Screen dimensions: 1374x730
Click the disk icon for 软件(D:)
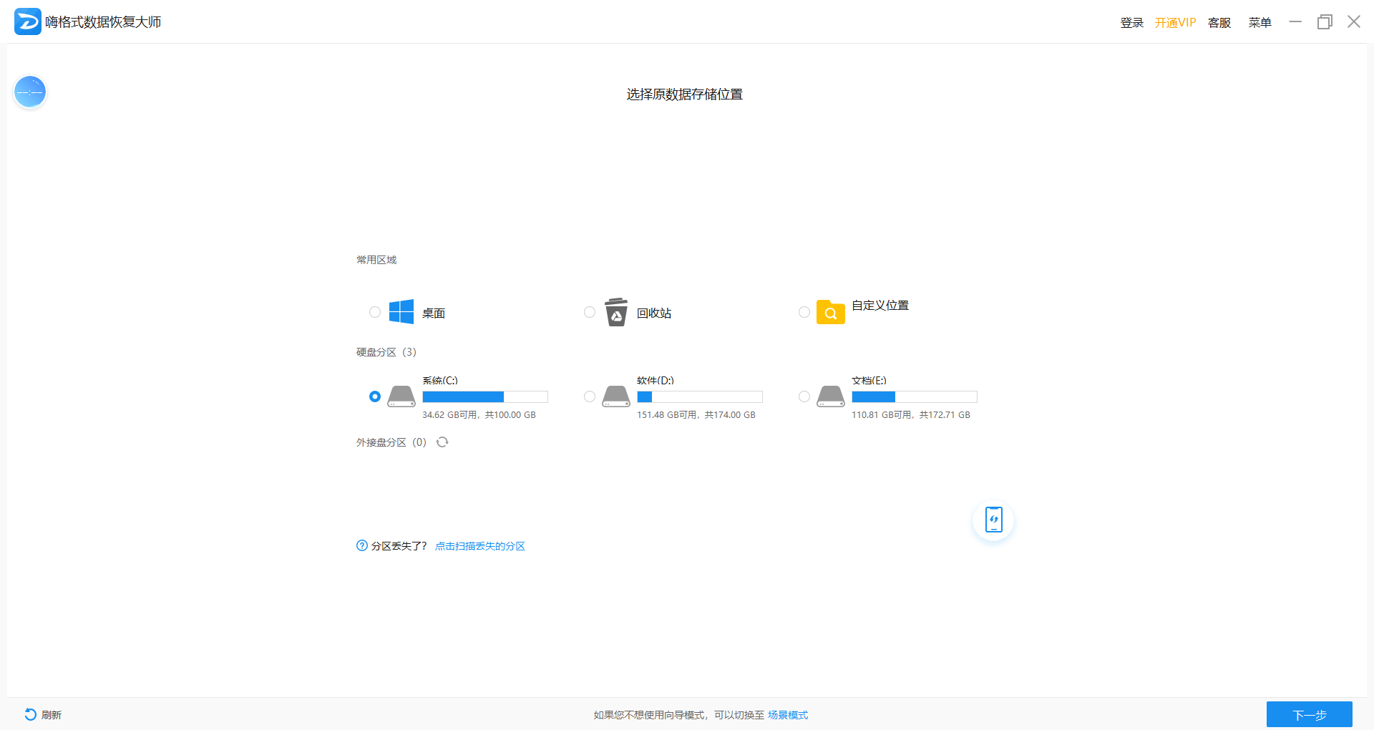615,396
